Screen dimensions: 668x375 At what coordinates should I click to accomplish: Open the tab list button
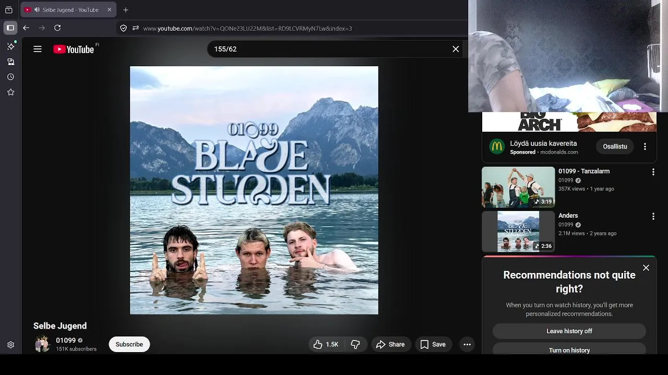(9, 10)
